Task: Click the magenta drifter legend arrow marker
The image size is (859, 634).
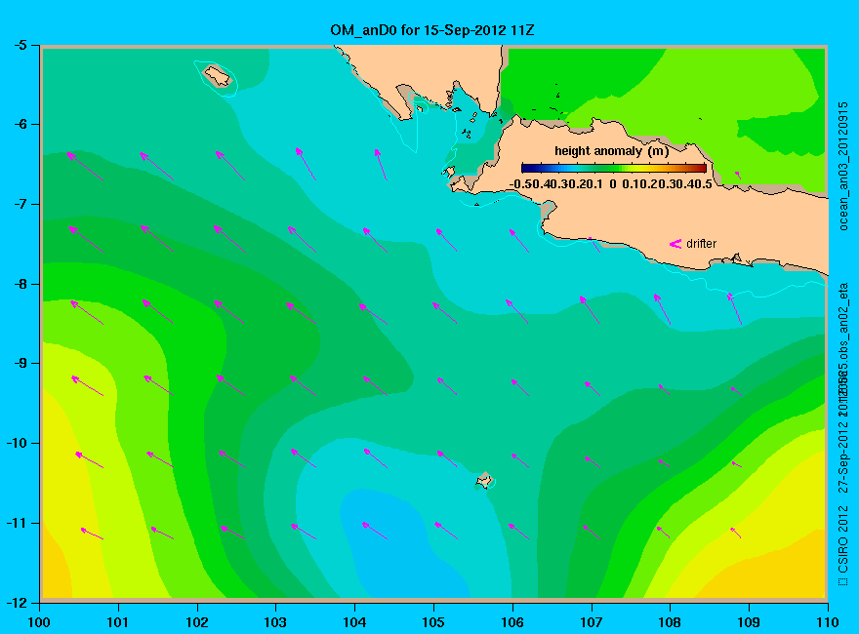Action: click(675, 244)
